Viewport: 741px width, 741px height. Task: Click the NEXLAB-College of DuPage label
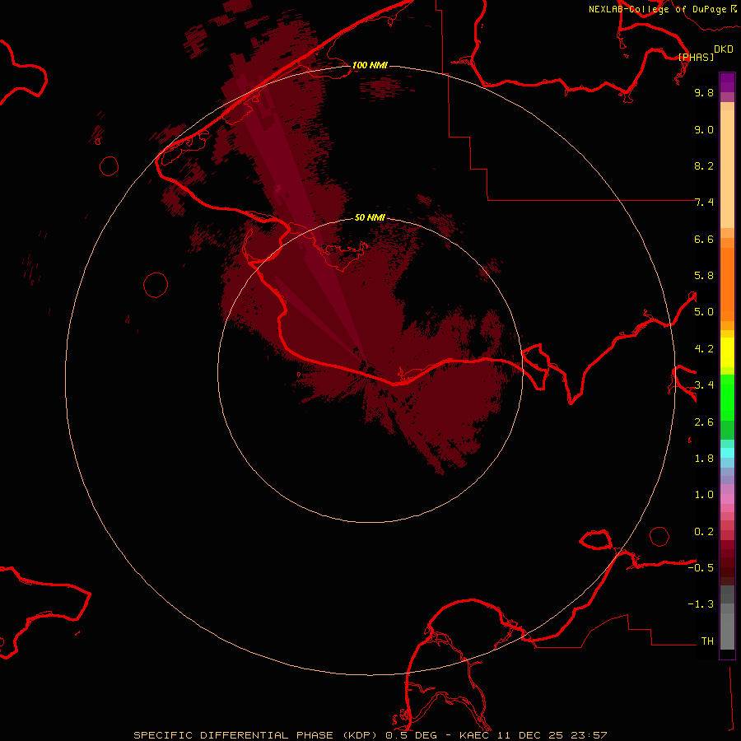pos(658,9)
